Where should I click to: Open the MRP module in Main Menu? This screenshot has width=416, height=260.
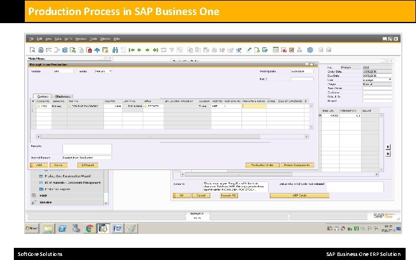[43, 196]
